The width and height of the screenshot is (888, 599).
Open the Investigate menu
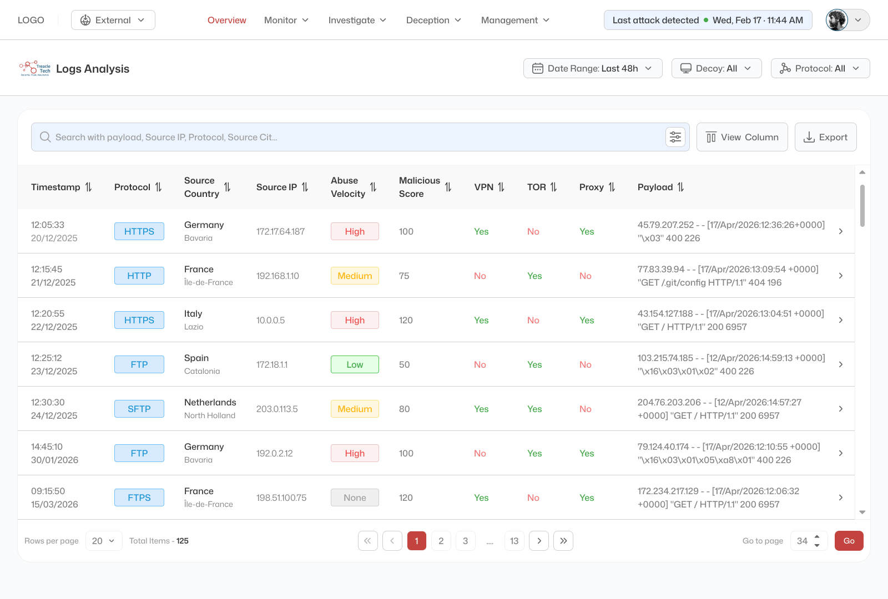click(x=357, y=20)
